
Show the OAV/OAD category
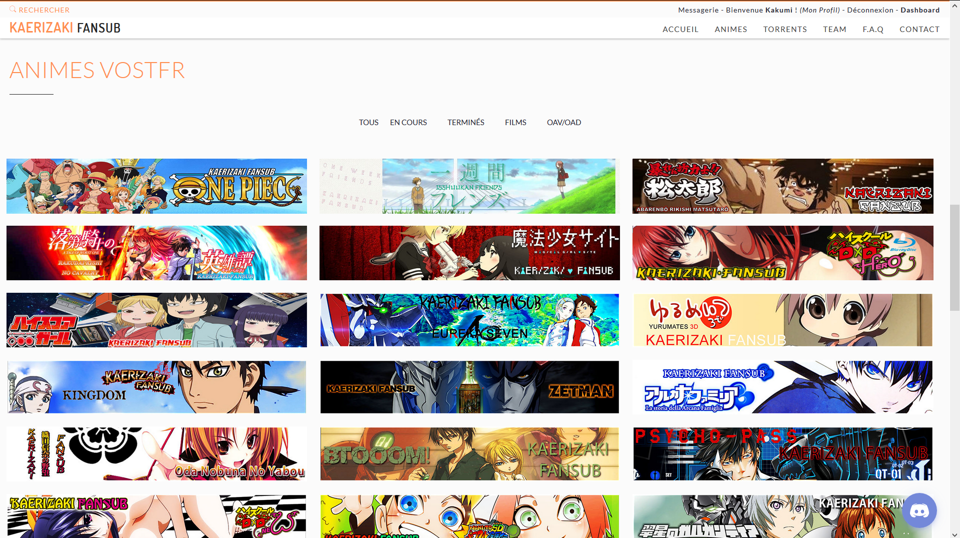(x=563, y=123)
